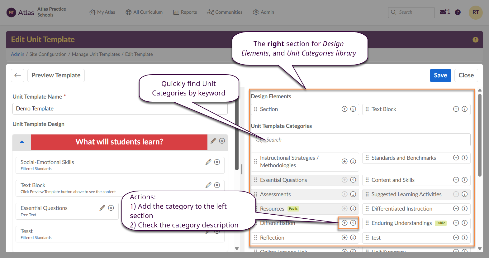
Task: Add Reflection category via plus icon
Action: pyautogui.click(x=344, y=238)
